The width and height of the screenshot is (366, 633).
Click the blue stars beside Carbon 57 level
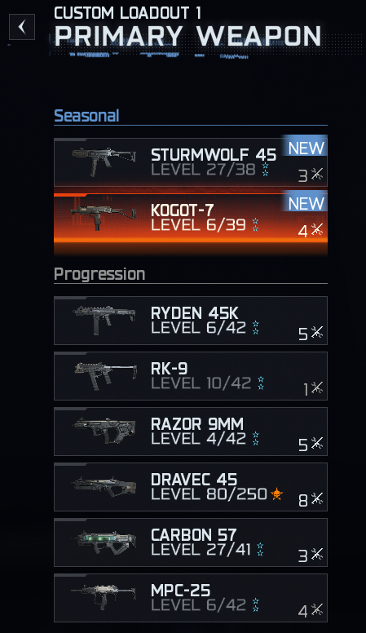coord(260,550)
